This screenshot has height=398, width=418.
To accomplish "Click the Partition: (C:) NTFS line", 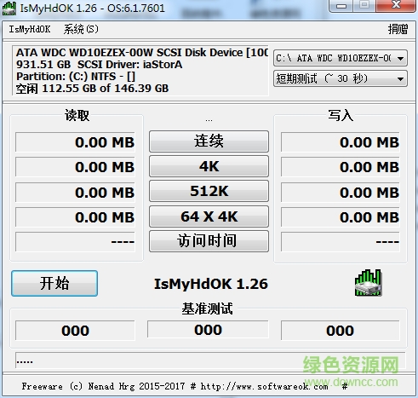I will [x=76, y=77].
